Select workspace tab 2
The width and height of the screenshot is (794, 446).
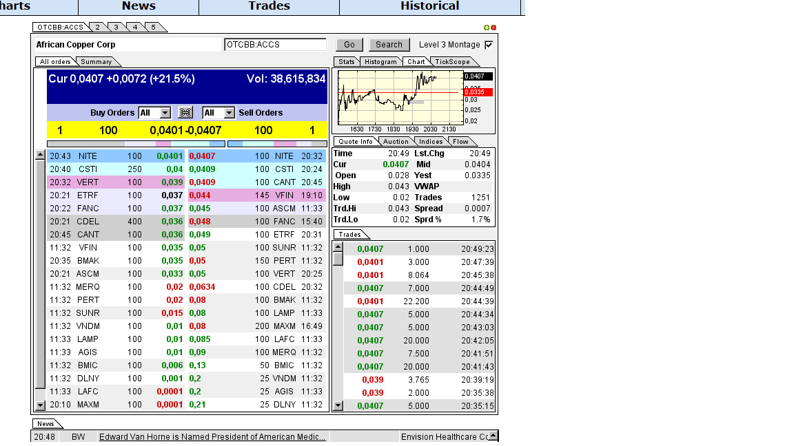(98, 28)
